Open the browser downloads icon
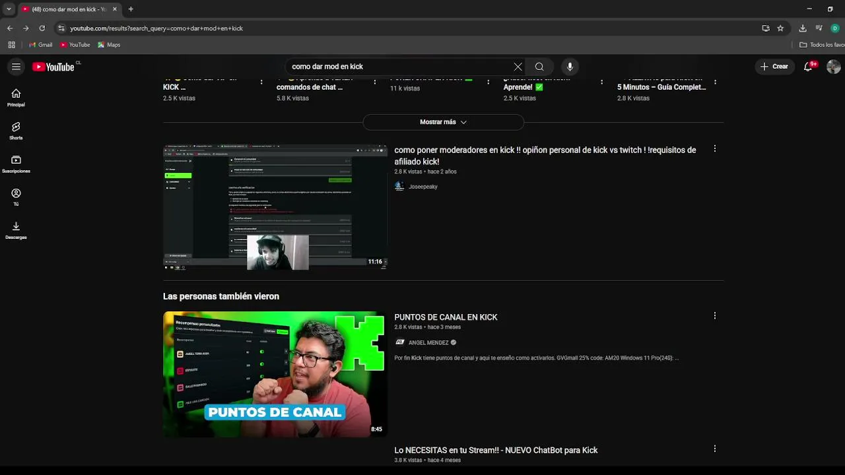This screenshot has height=475, width=845. click(x=803, y=28)
